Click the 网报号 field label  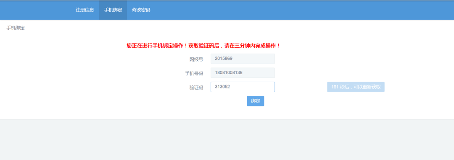tap(196, 59)
